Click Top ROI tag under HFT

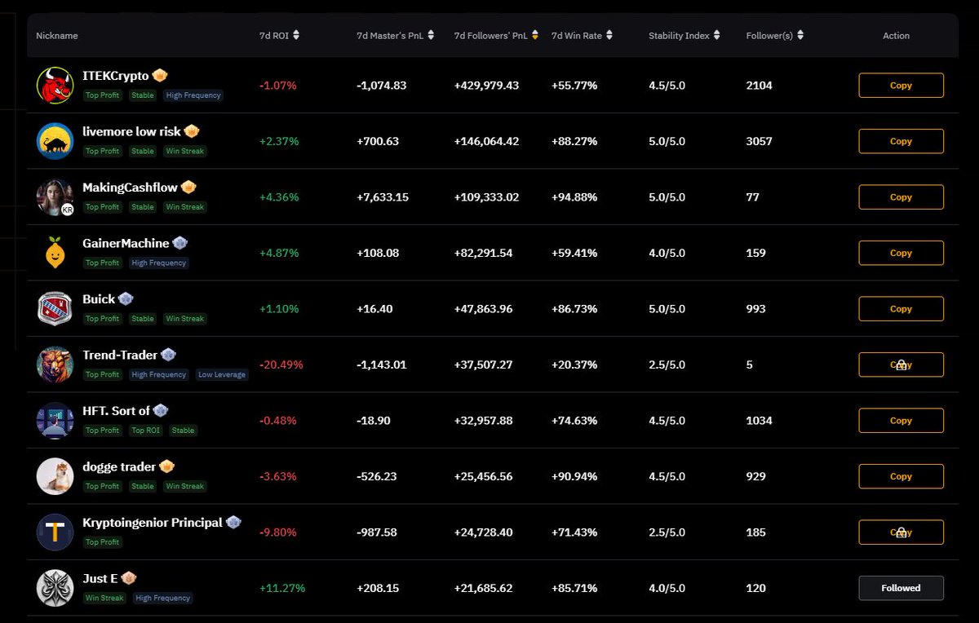point(145,431)
